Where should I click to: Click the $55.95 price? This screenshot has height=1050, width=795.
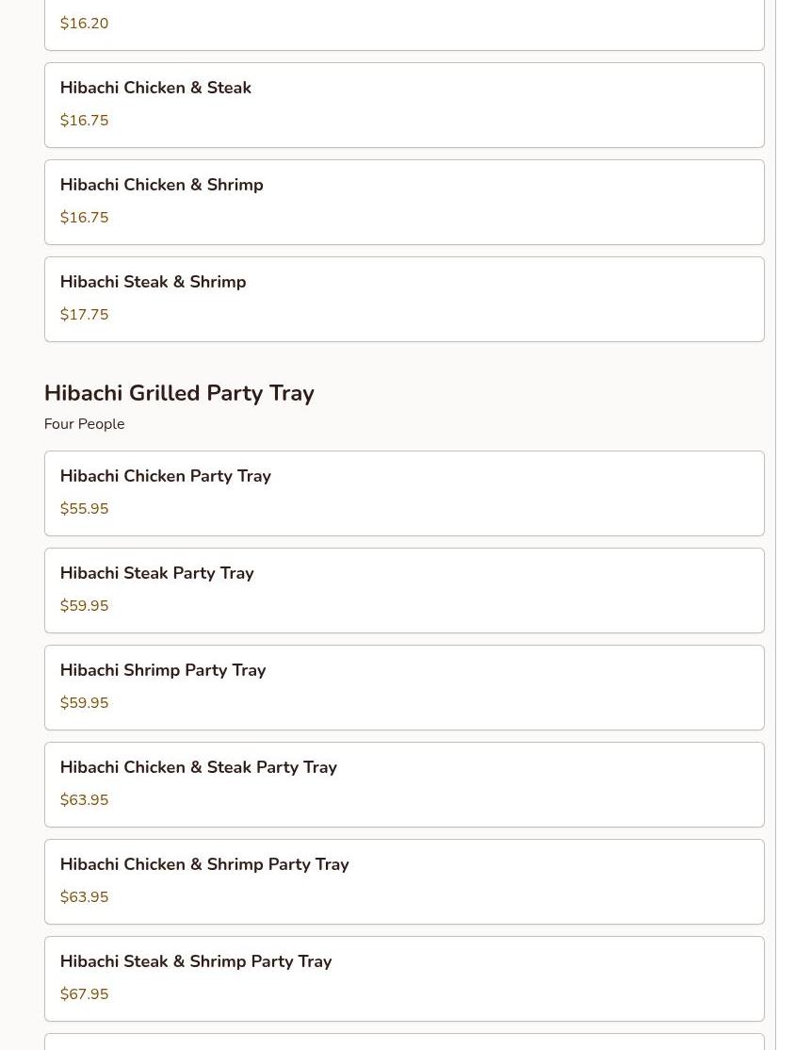pos(84,509)
